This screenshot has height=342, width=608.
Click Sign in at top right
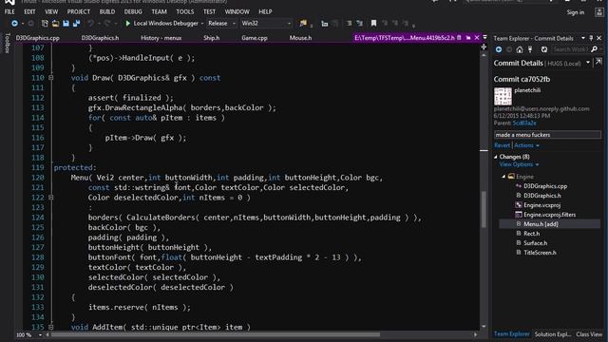(x=576, y=12)
